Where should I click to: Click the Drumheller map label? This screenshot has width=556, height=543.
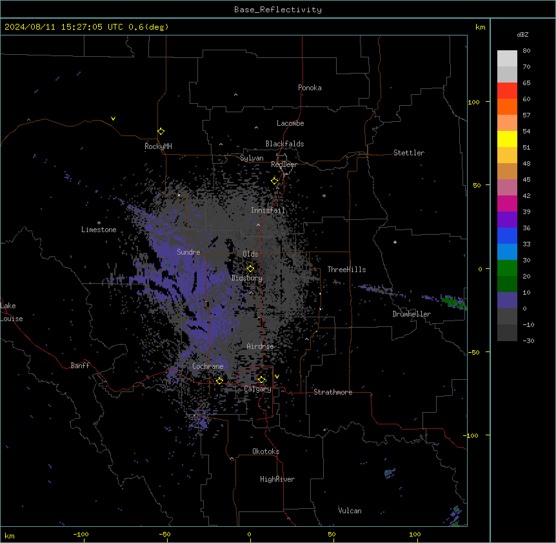412,314
